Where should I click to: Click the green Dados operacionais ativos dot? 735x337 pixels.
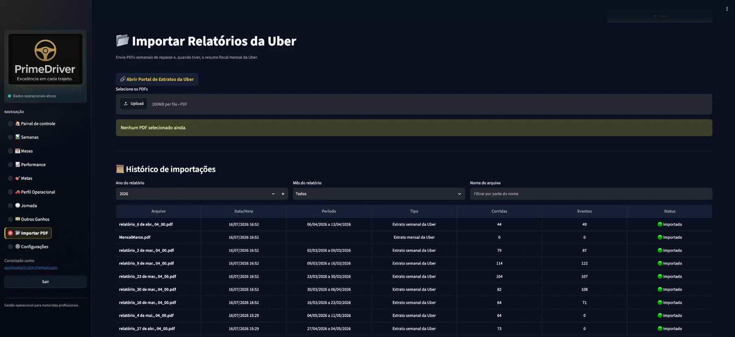(x=9, y=96)
